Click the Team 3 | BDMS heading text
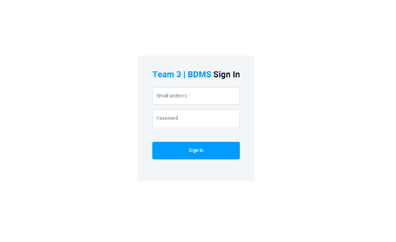This screenshot has height=242, width=396. 182,75
